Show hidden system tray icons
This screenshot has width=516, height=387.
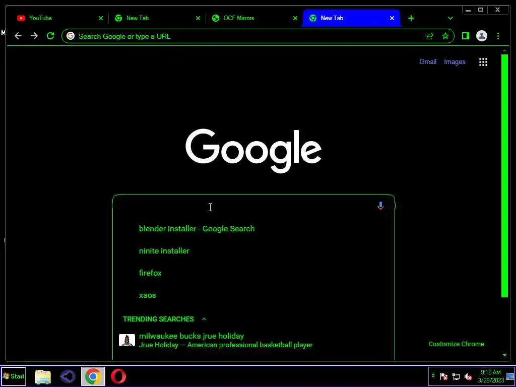click(433, 376)
